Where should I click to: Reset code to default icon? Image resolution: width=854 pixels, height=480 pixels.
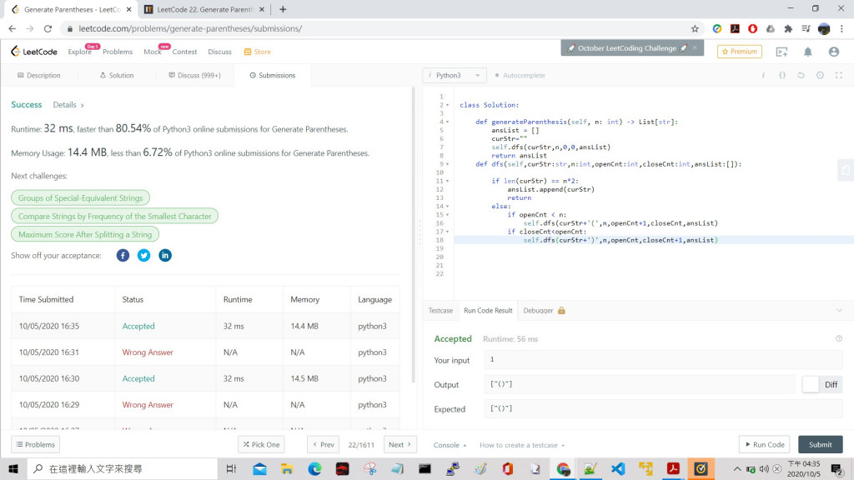pos(801,75)
